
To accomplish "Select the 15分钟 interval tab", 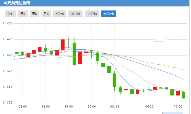I will (x=75, y=14).
